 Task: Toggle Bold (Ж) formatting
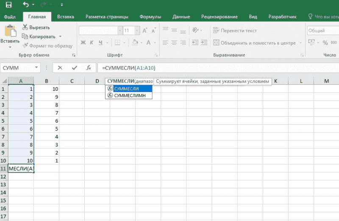pyautogui.click(x=83, y=42)
